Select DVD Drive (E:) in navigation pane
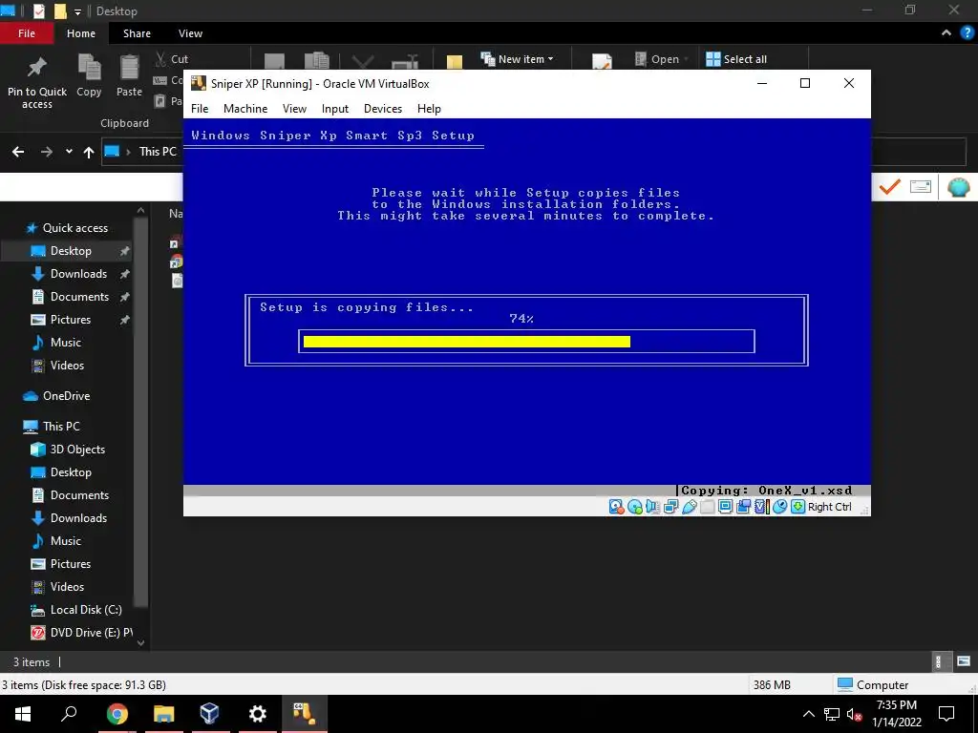Image resolution: width=978 pixels, height=733 pixels. [x=82, y=633]
